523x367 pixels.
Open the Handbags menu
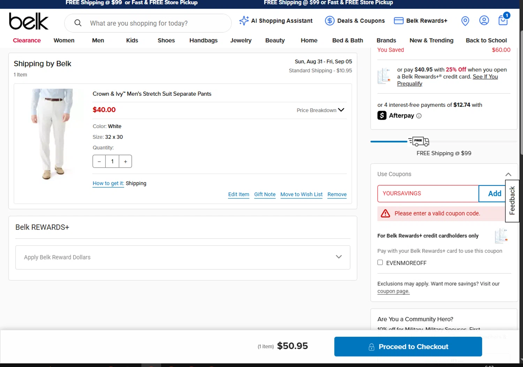coord(204,40)
